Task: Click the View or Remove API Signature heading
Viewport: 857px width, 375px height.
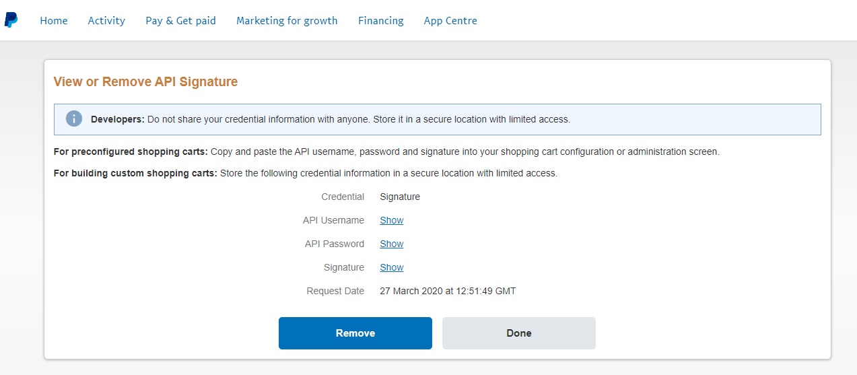Action: coord(145,82)
